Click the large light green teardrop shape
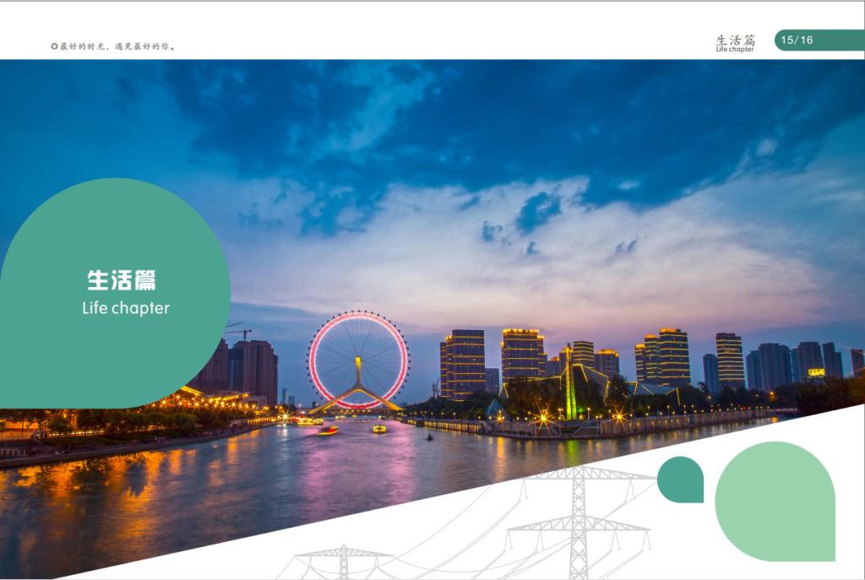 pyautogui.click(x=775, y=501)
